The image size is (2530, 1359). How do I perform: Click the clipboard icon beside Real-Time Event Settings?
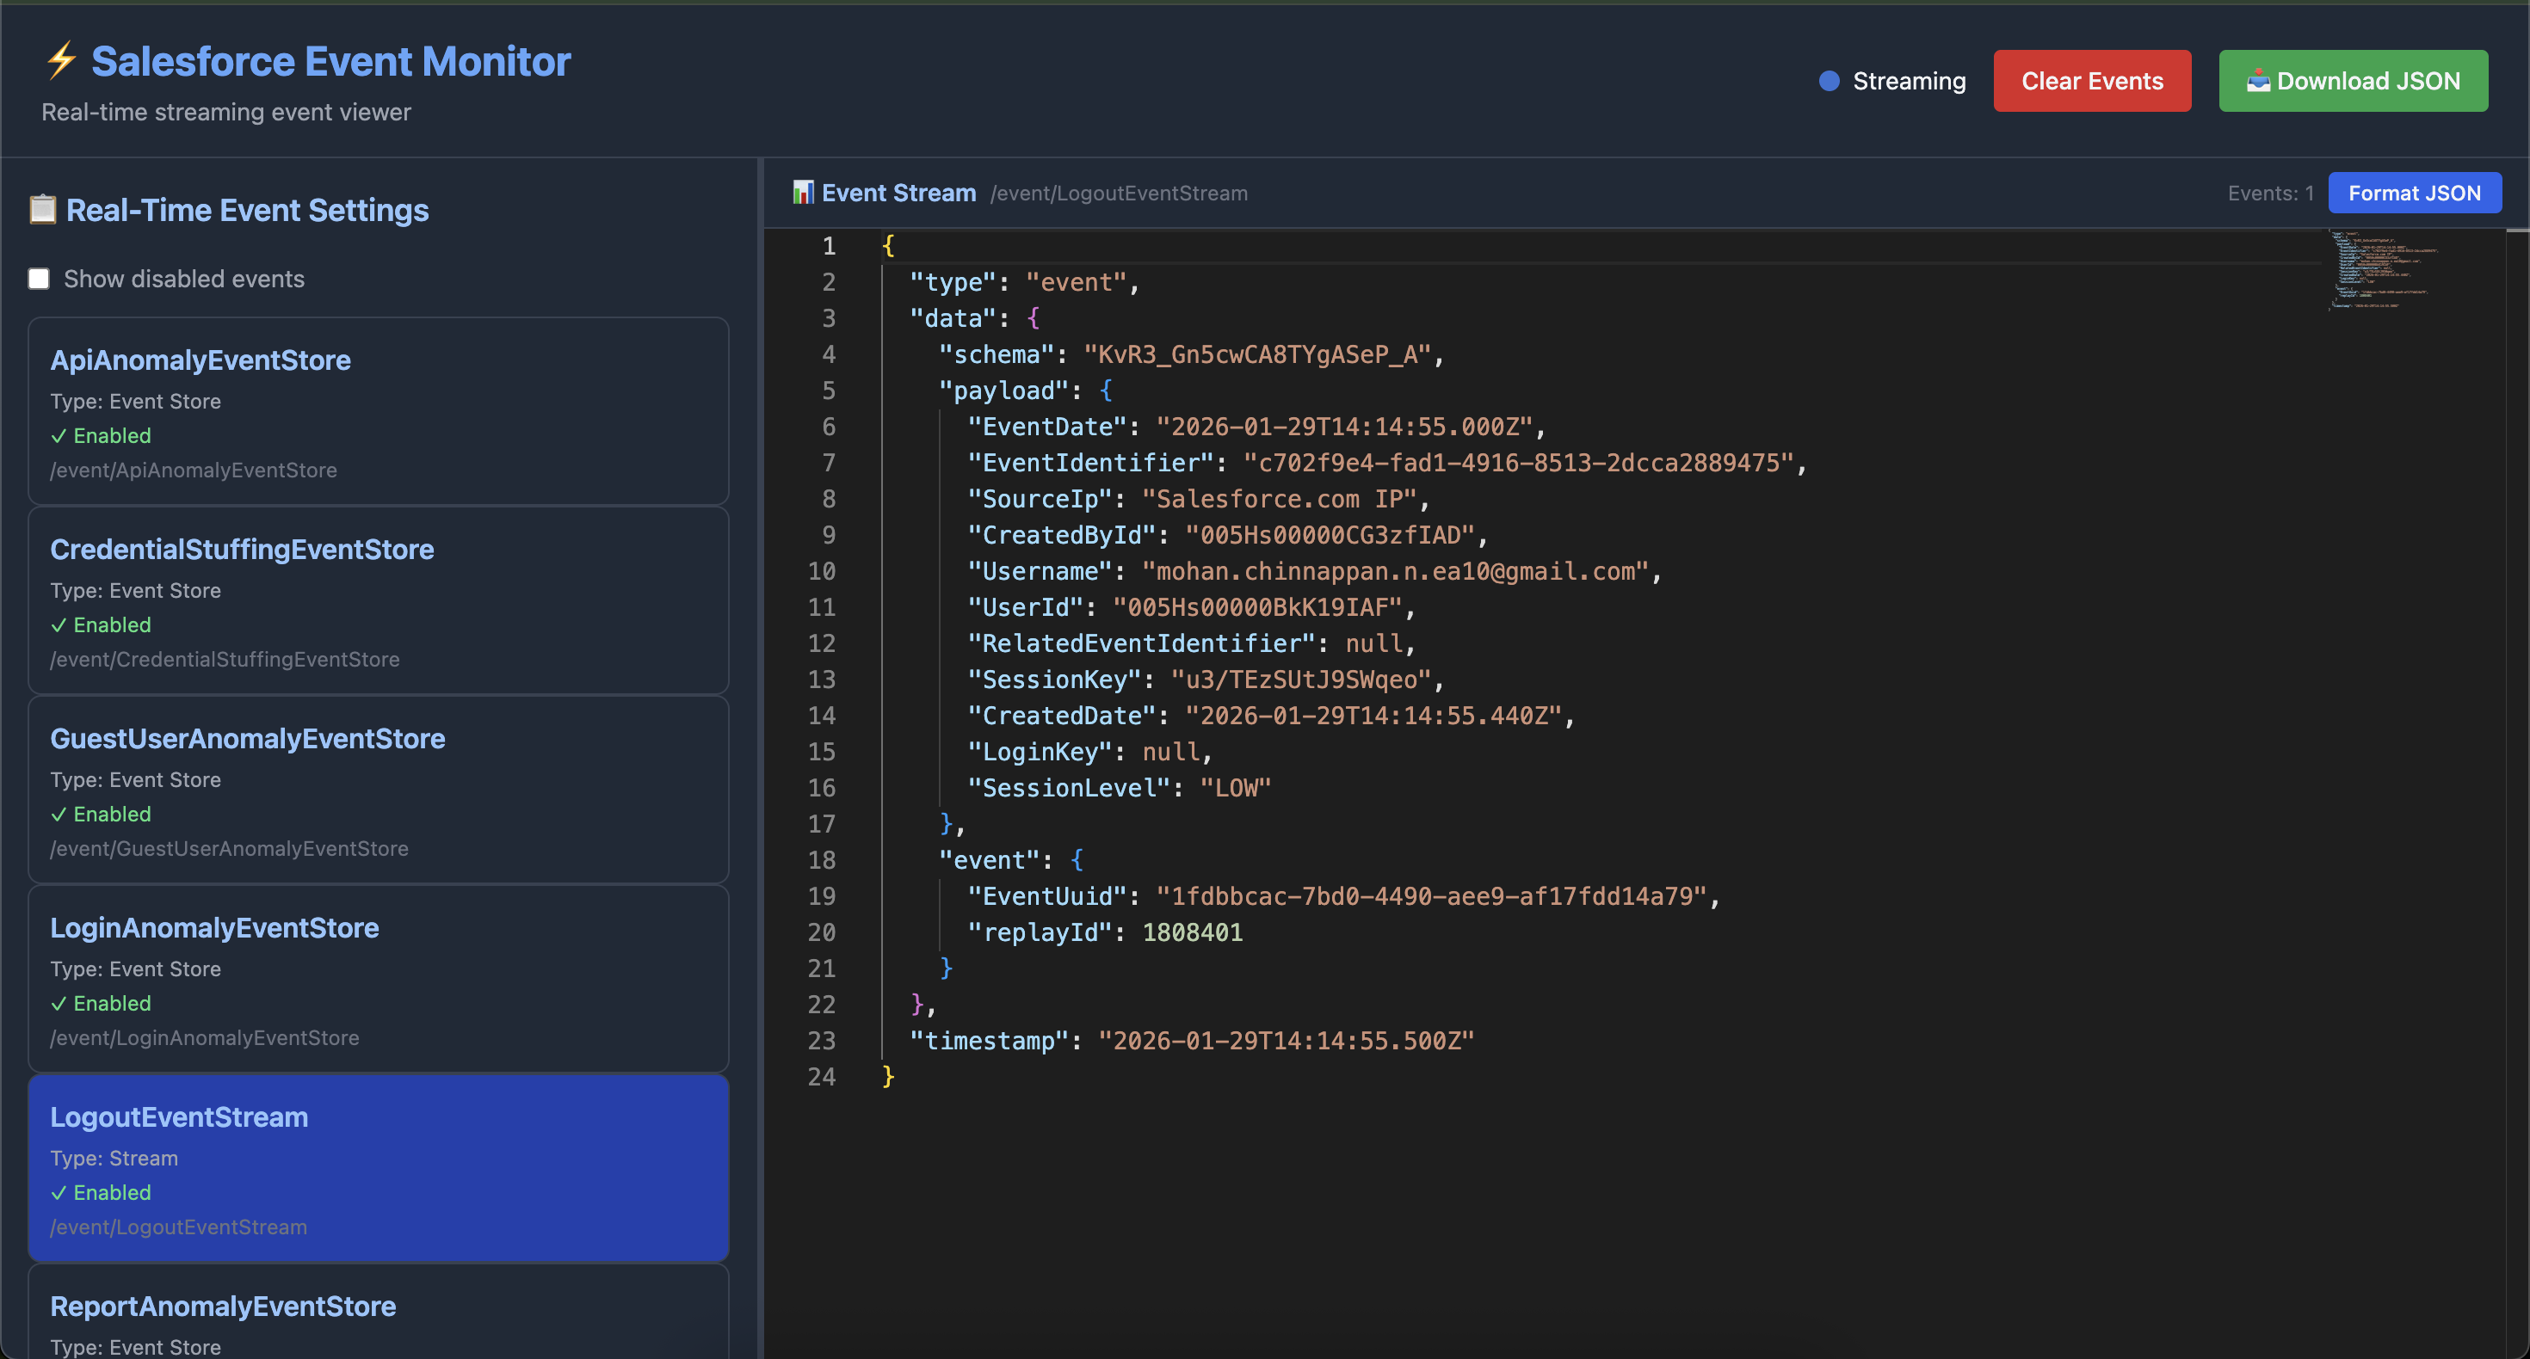click(x=42, y=209)
